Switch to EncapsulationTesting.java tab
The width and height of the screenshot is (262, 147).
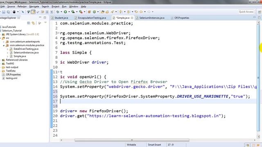pyautogui.click(x=92, y=18)
